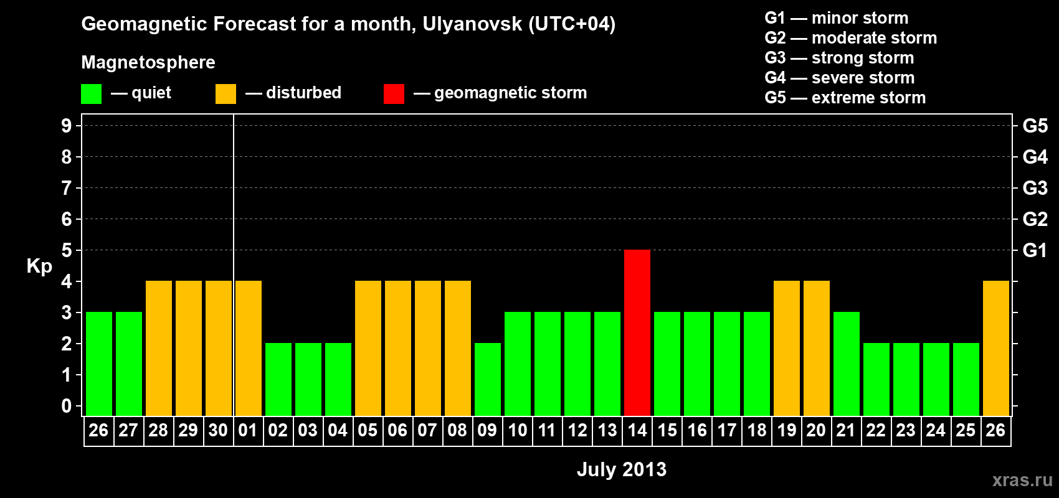This screenshot has height=498, width=1059.
Task: Click the orange bar above date 30
Action: (219, 348)
